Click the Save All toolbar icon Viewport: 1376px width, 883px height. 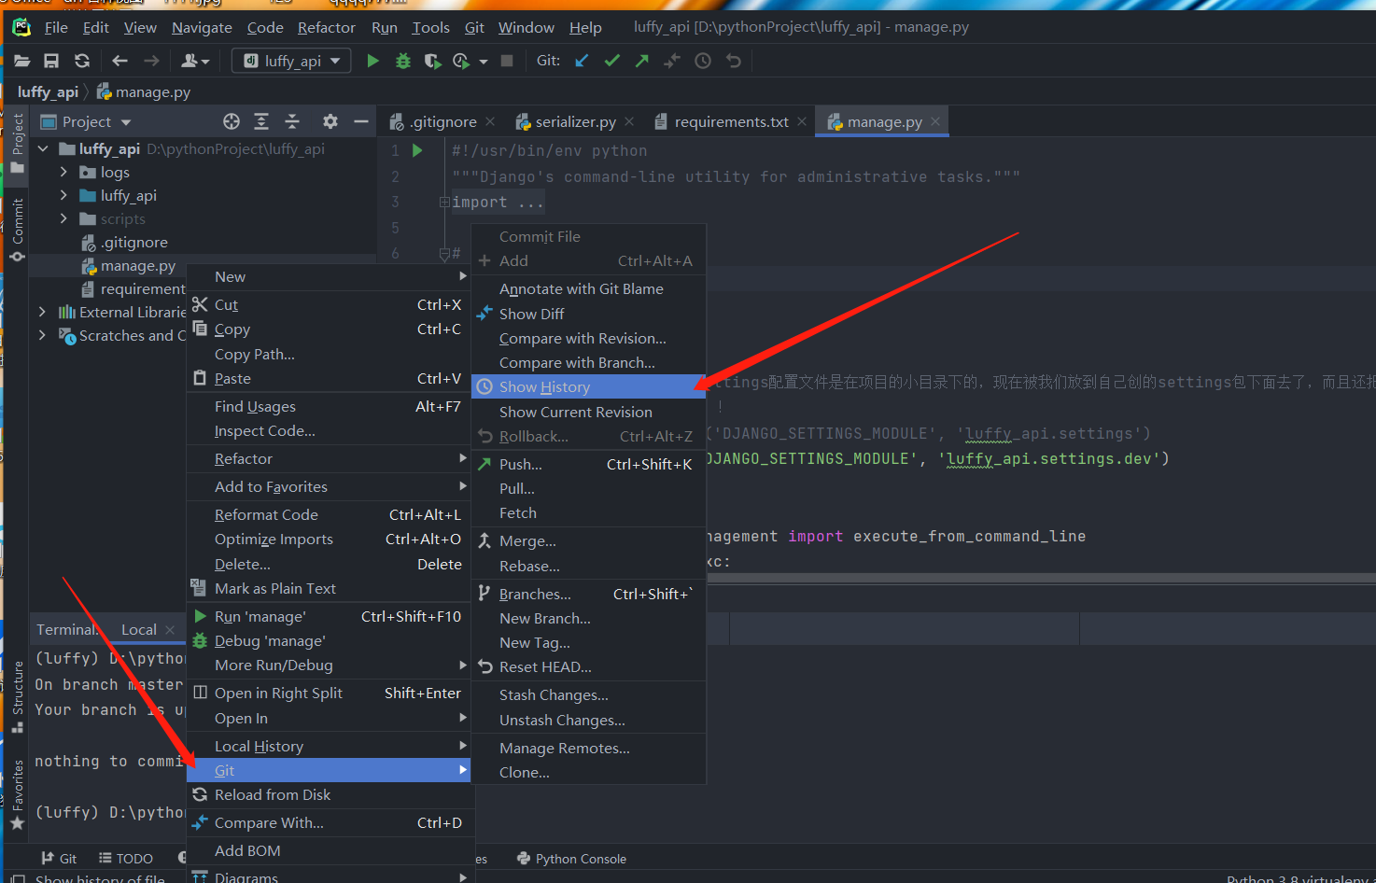click(51, 61)
